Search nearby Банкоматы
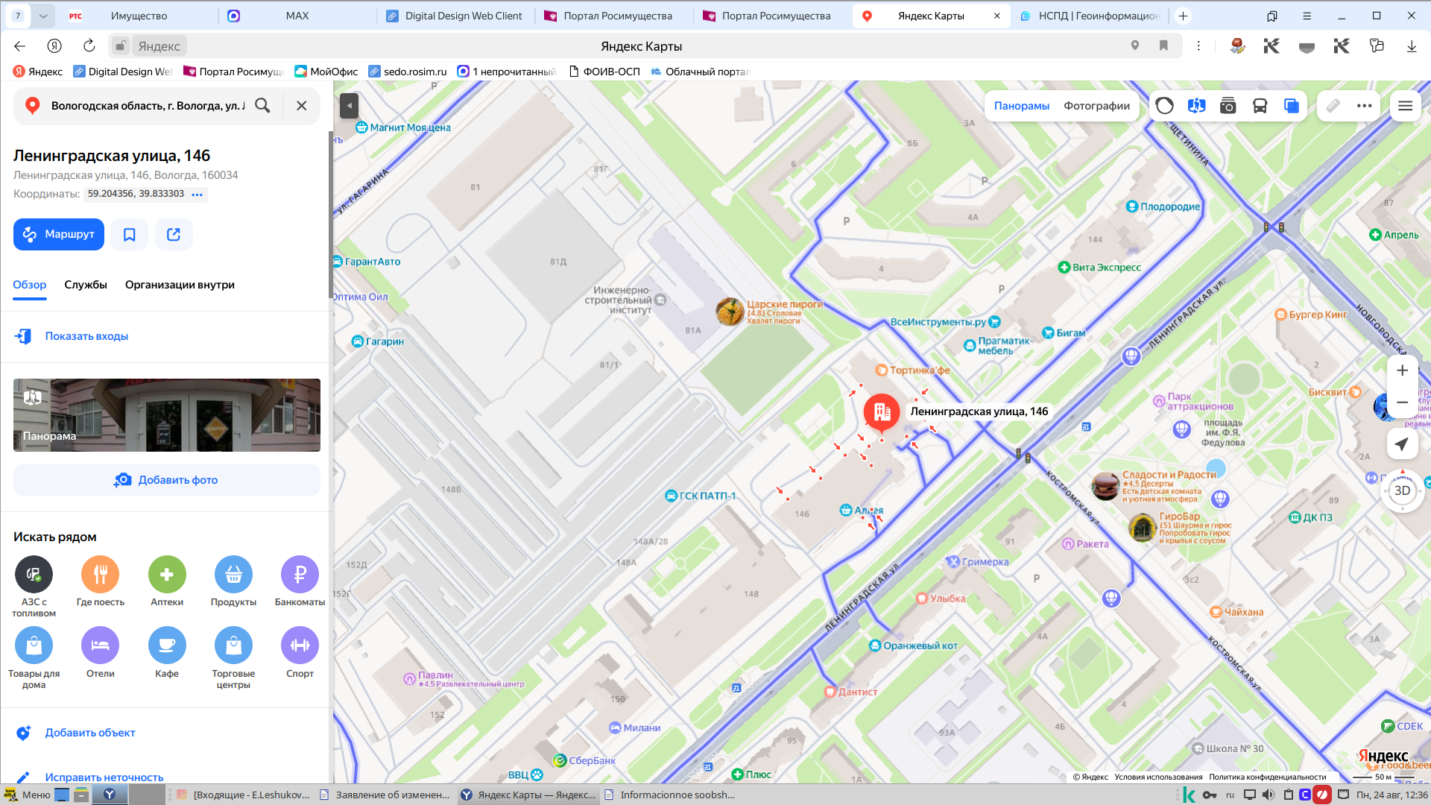The image size is (1431, 805). pos(300,581)
